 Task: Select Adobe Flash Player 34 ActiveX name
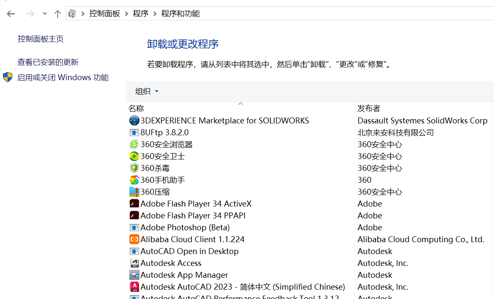[196, 204]
